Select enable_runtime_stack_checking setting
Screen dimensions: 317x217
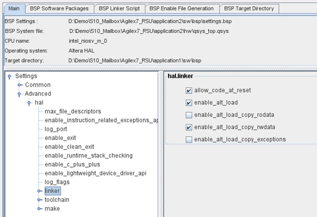(88, 156)
